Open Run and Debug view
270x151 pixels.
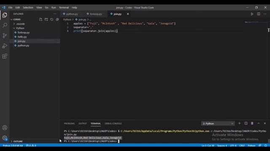tap(5, 46)
